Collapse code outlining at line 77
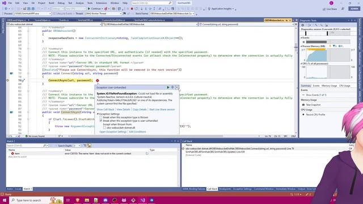The image size is (363, 204). [28, 73]
